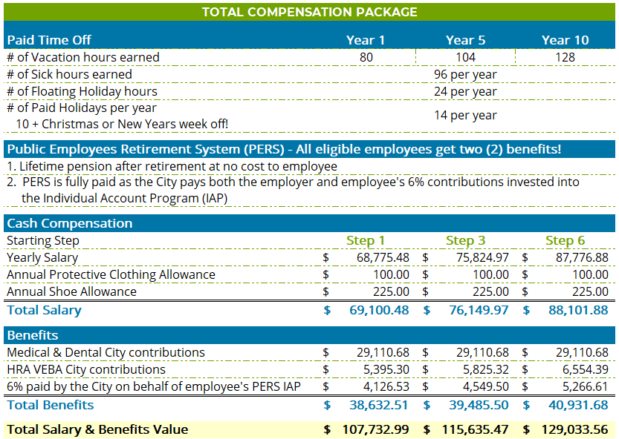Viewport: 619px width, 439px height.
Task: Select the 96 per year sick hours cell
Action: (465, 74)
